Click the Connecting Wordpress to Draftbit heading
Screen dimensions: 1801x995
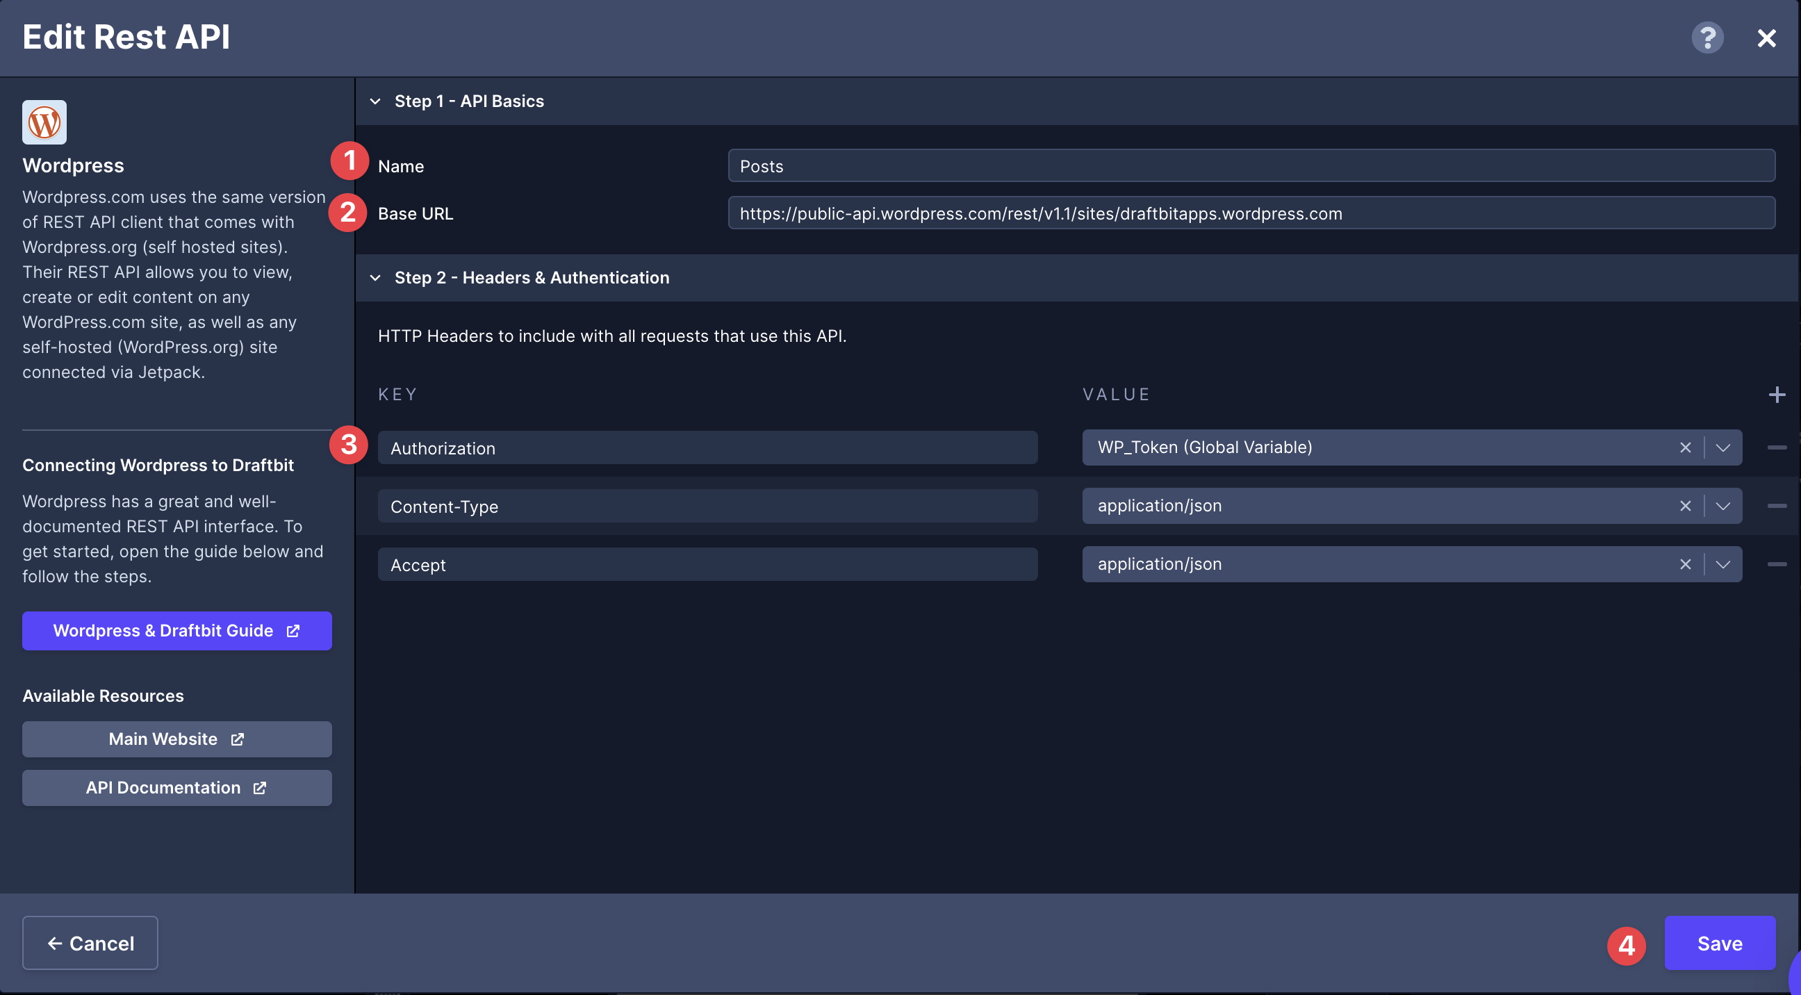(x=158, y=466)
